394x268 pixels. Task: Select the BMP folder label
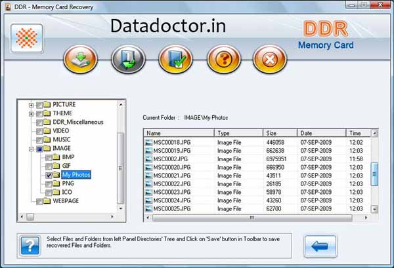pyautogui.click(x=68, y=157)
